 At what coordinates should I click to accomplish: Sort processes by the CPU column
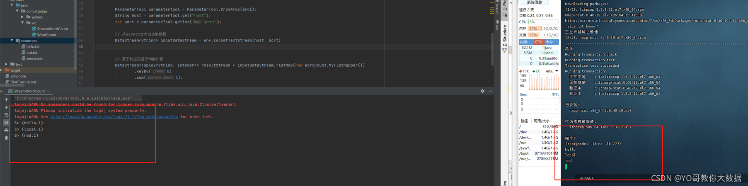(539, 42)
